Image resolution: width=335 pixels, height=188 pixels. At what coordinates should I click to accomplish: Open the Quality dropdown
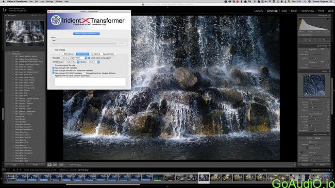pos(94,62)
